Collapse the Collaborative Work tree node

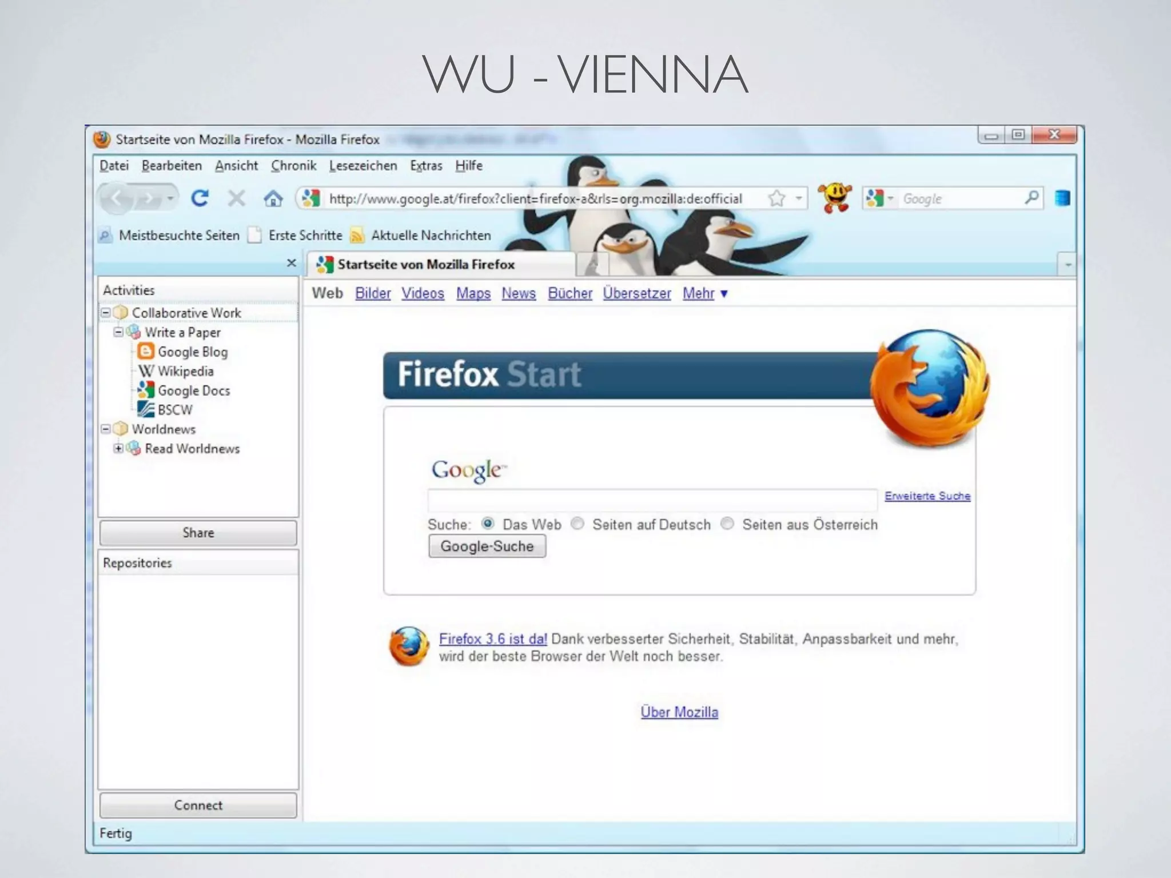(106, 313)
